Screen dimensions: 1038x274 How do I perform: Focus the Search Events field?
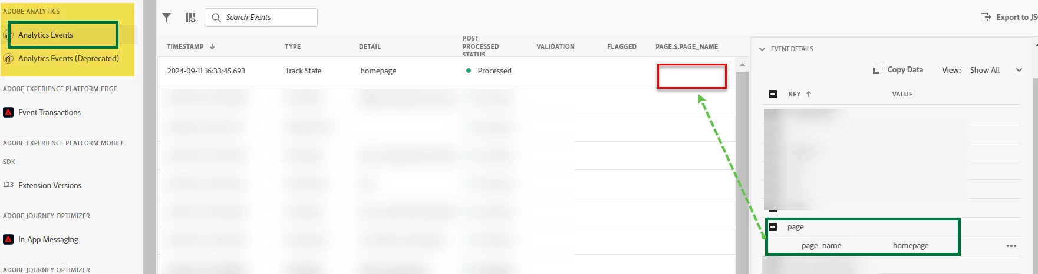point(261,18)
